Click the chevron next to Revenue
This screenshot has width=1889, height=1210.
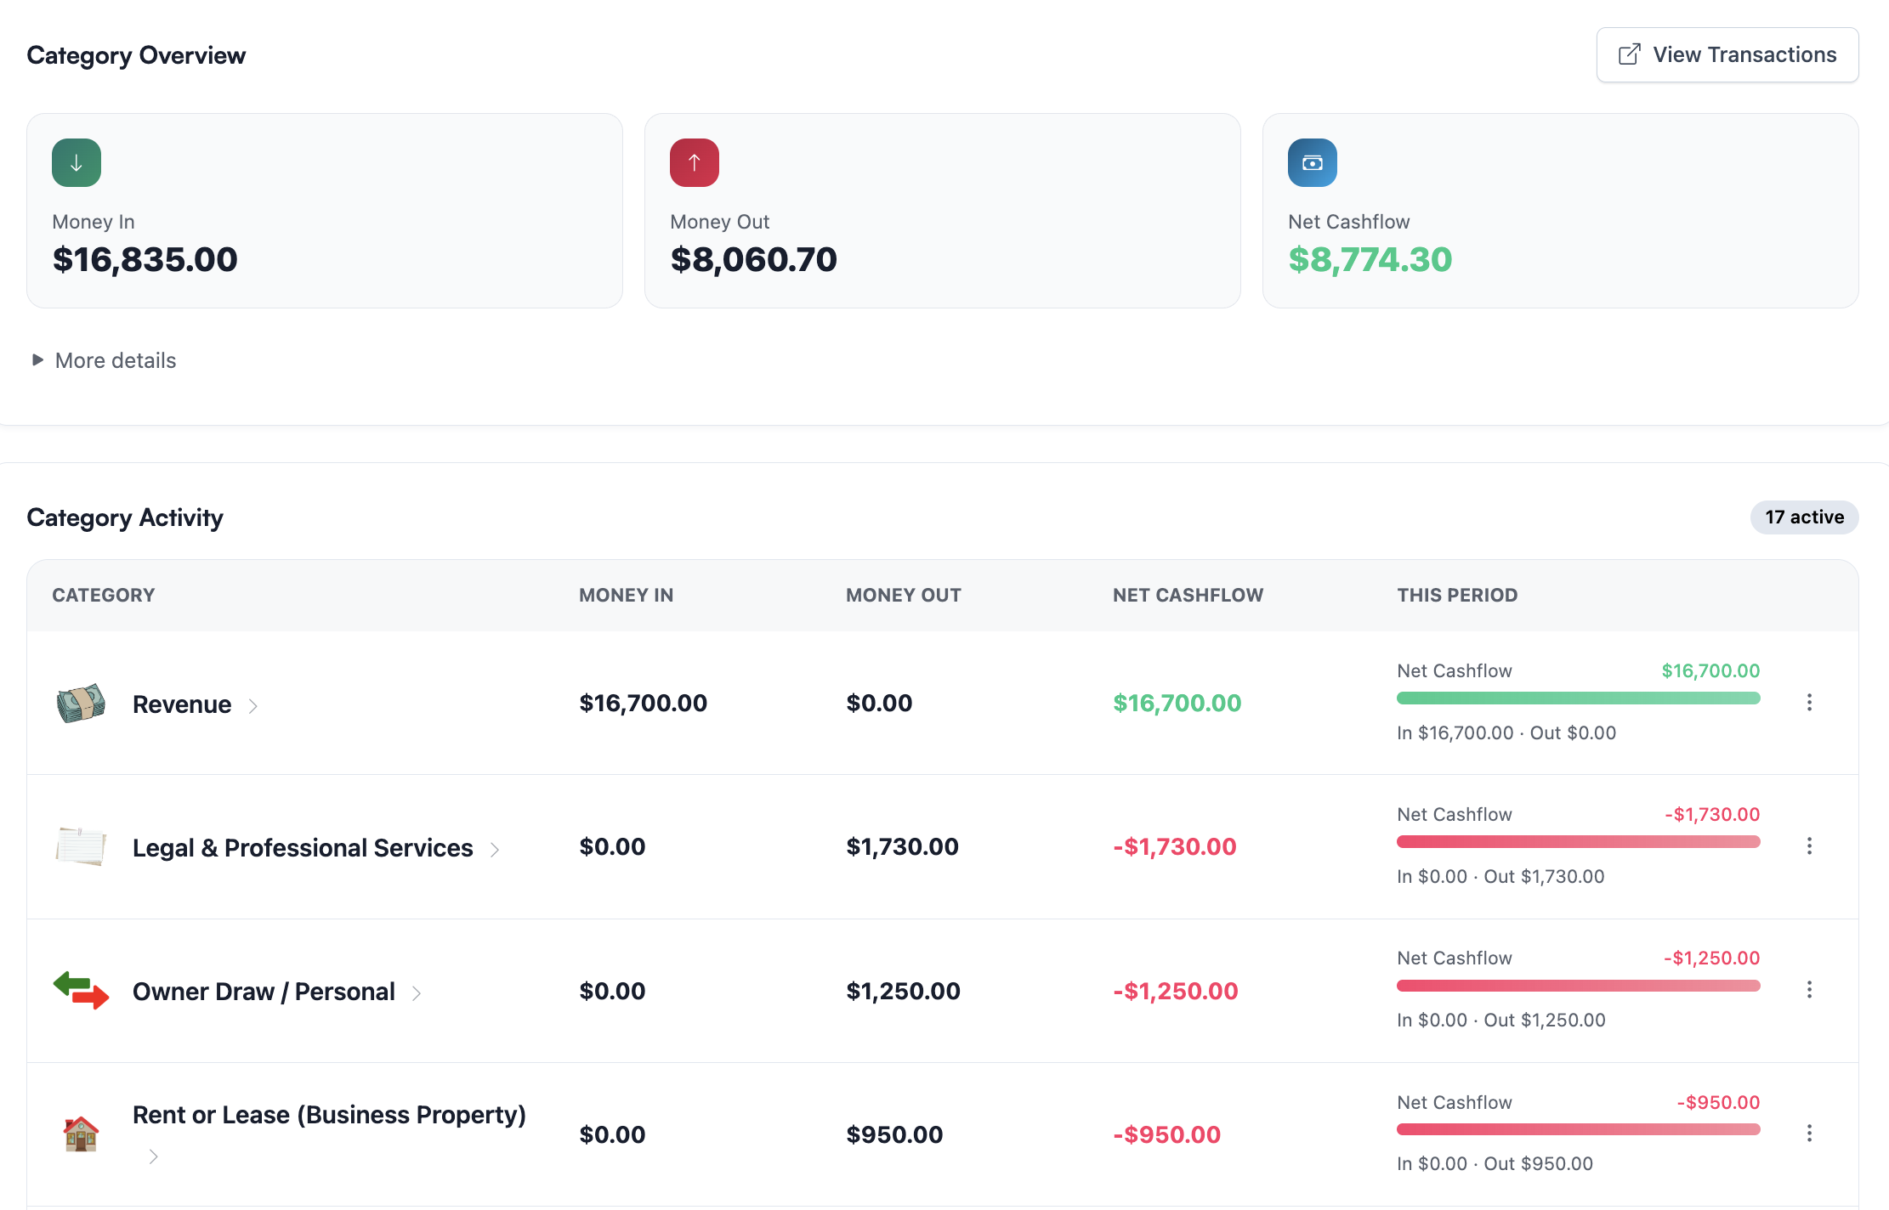point(252,706)
